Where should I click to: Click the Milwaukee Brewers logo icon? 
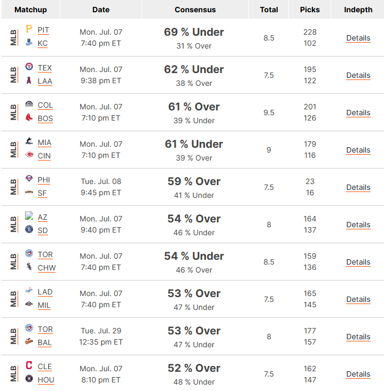tap(29, 304)
